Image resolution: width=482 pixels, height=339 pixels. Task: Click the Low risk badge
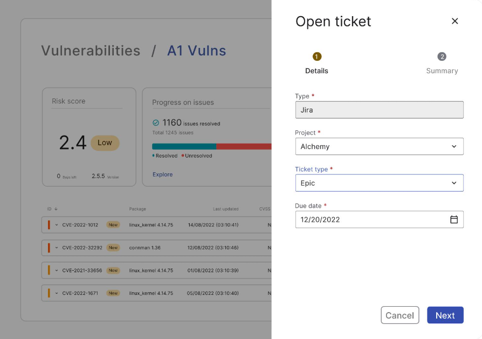pos(105,143)
